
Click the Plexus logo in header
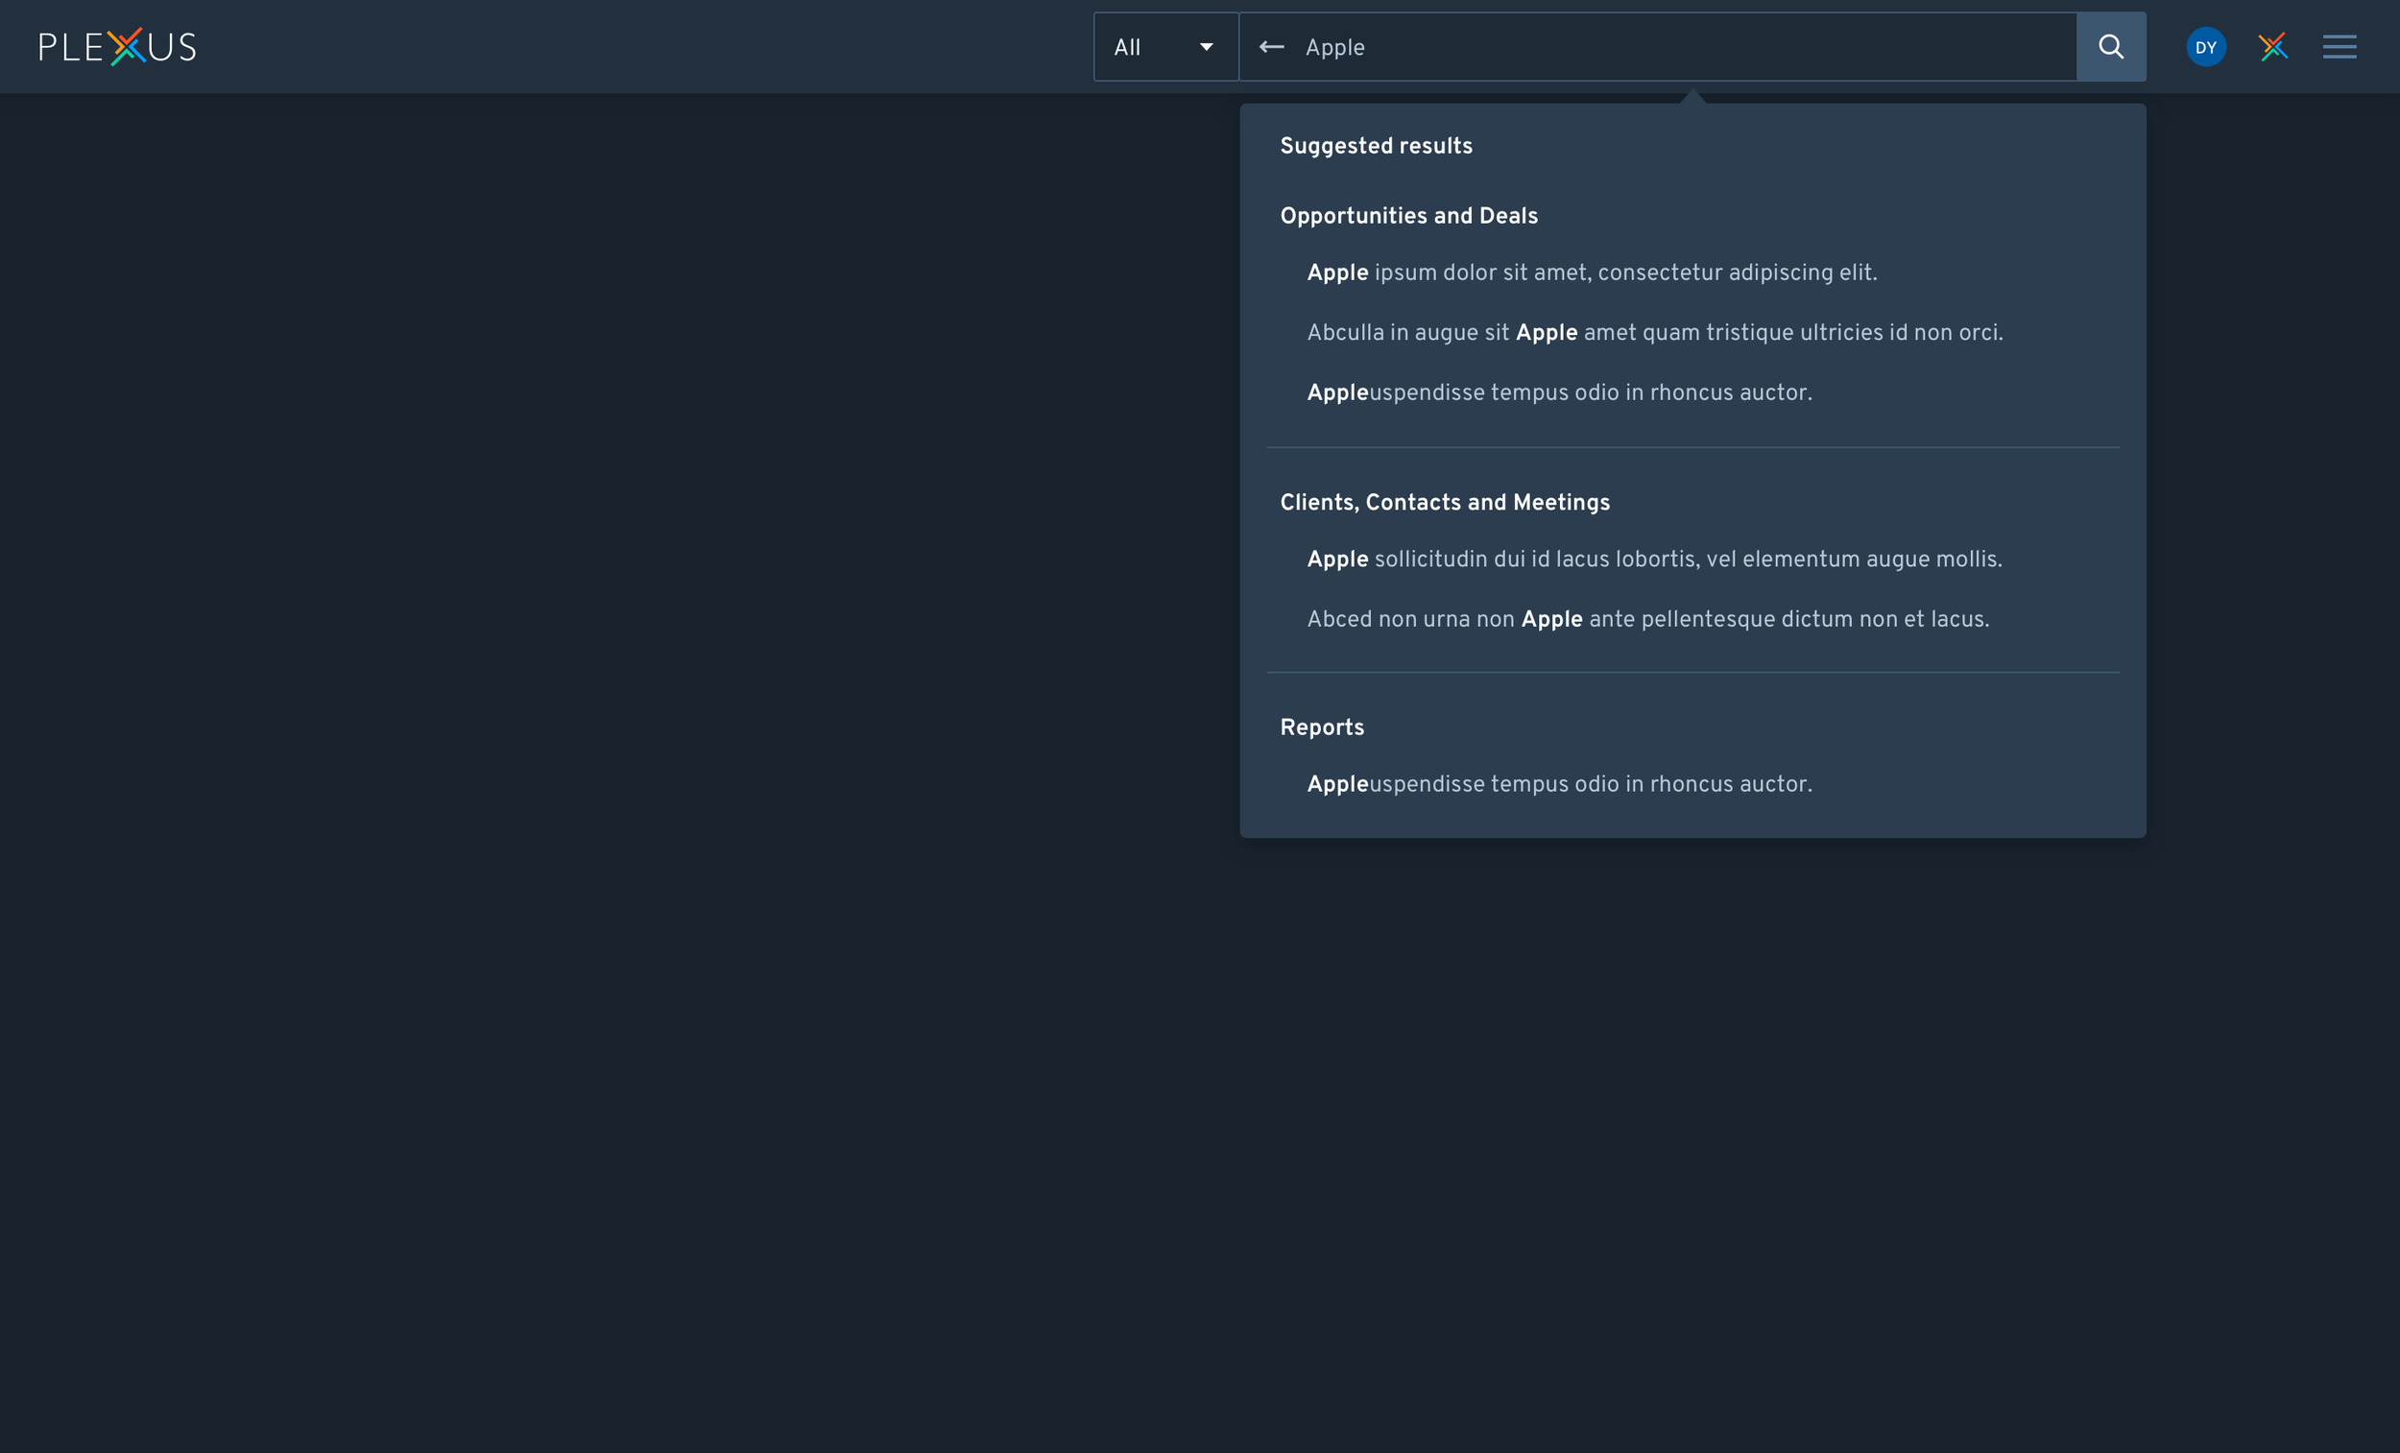117,47
